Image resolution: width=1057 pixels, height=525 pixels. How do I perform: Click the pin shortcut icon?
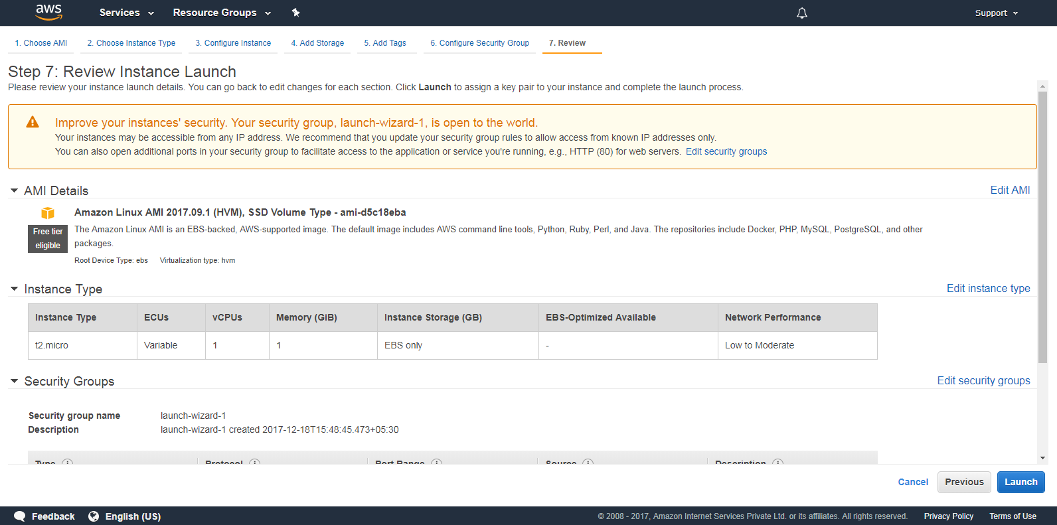296,13
